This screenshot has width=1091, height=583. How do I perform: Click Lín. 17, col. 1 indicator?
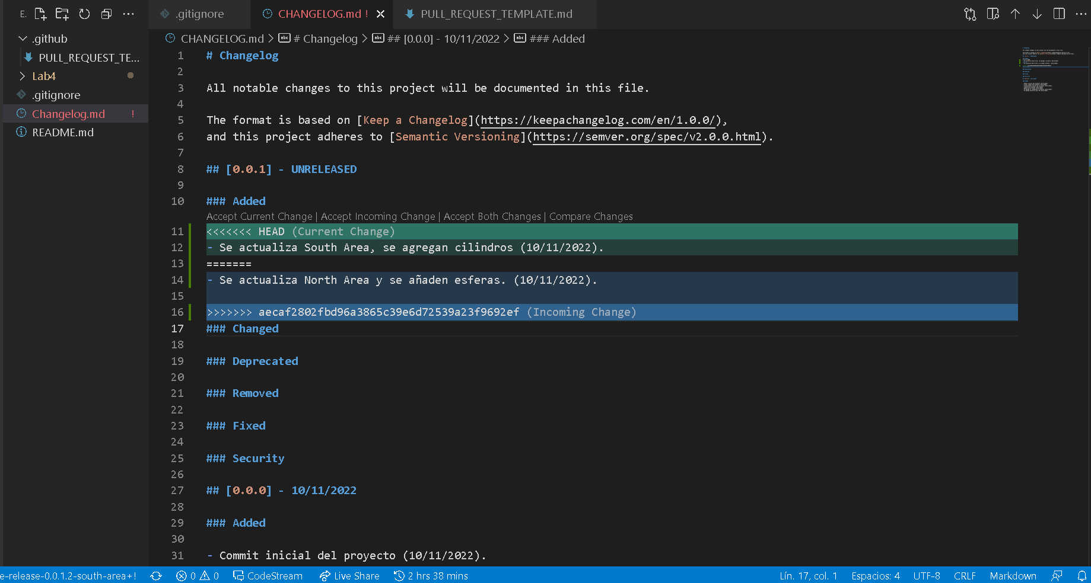808,576
